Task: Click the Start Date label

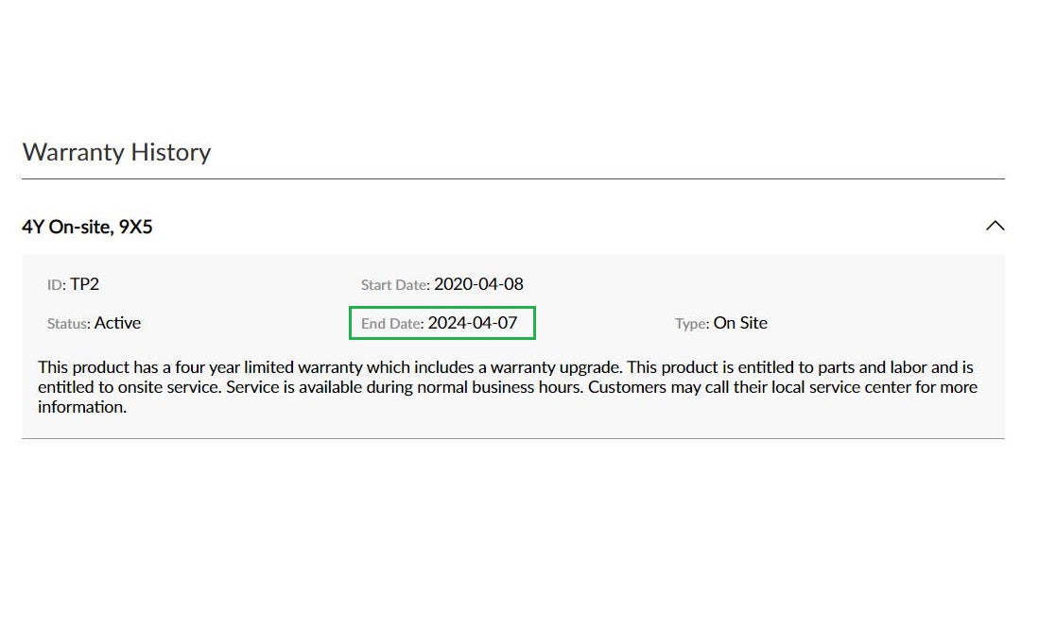Action: 395,285
